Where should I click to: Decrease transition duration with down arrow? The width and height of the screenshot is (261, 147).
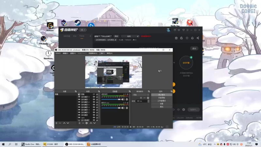(148, 102)
